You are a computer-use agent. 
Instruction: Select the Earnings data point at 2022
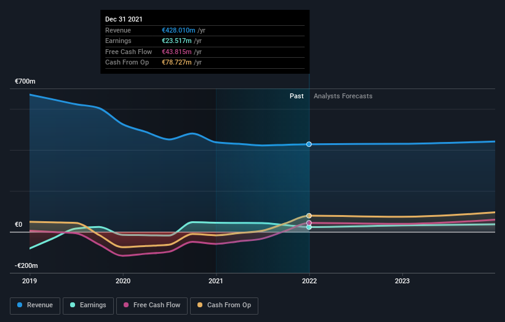coord(309,227)
